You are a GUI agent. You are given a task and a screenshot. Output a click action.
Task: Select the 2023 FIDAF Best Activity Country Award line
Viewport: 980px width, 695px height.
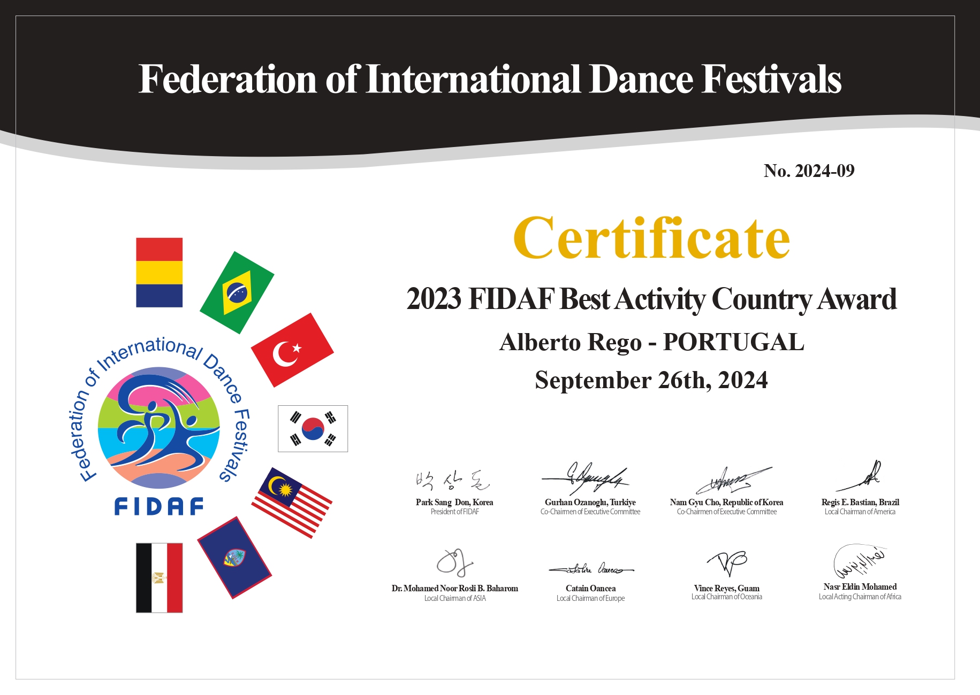tap(651, 299)
